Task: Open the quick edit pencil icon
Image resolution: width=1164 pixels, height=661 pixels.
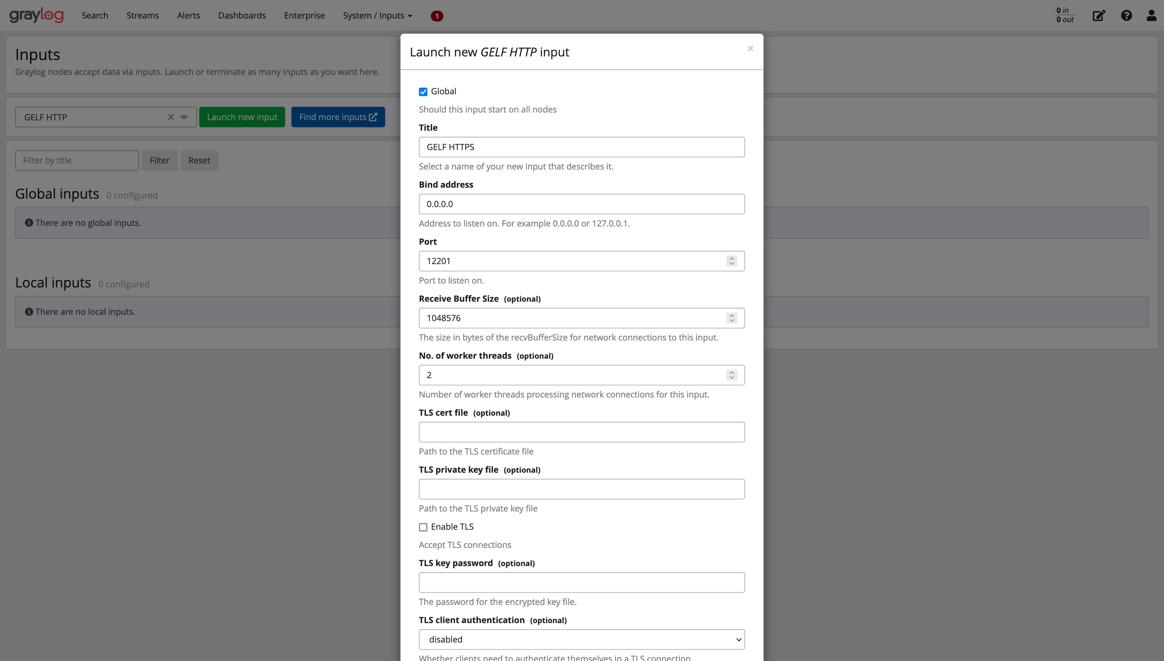Action: [1099, 15]
